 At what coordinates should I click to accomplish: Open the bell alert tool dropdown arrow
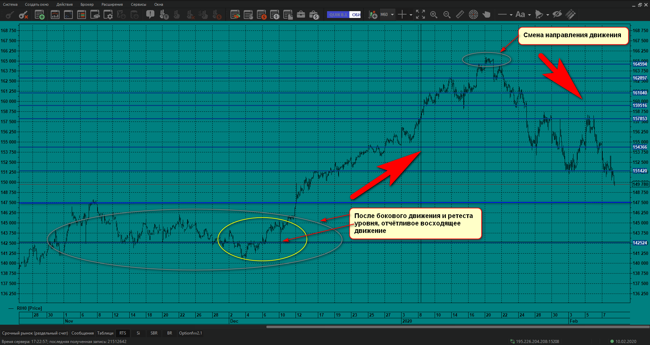click(x=548, y=15)
